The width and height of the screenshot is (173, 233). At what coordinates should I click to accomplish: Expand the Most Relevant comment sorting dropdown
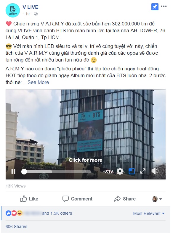coord(149,213)
